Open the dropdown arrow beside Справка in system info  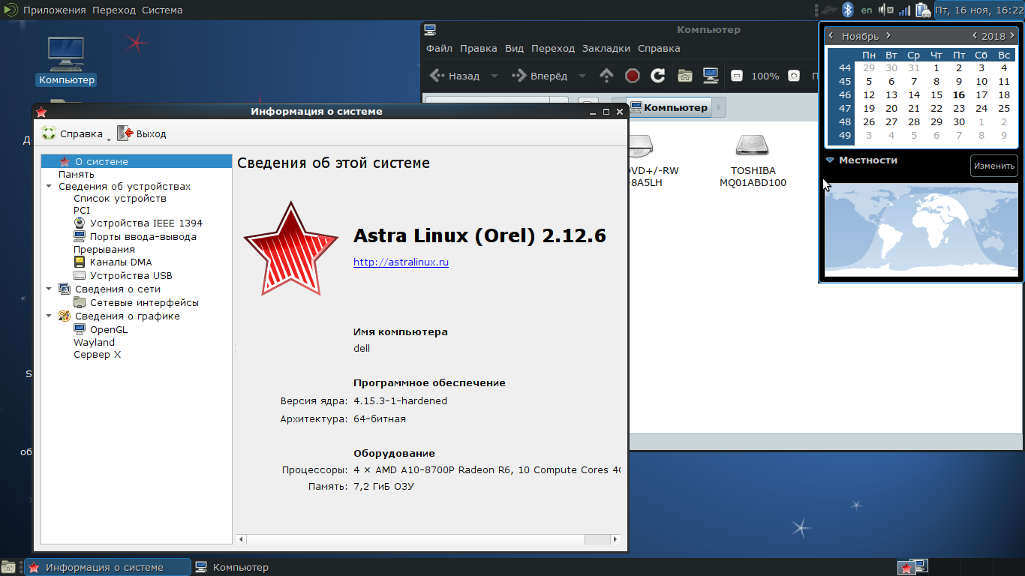tap(109, 139)
